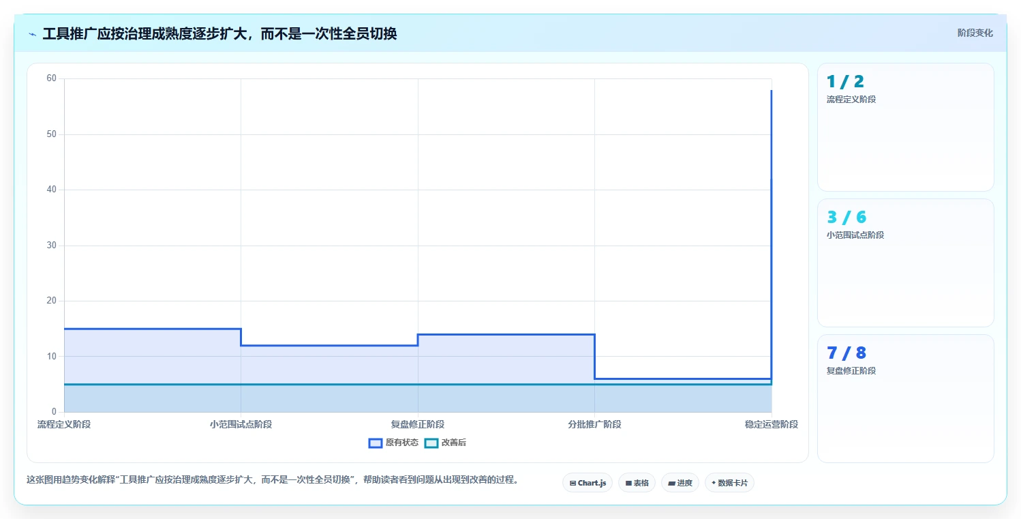Click the 3 / 6 value text
Image resolution: width=1021 pixels, height=519 pixels.
click(x=847, y=218)
